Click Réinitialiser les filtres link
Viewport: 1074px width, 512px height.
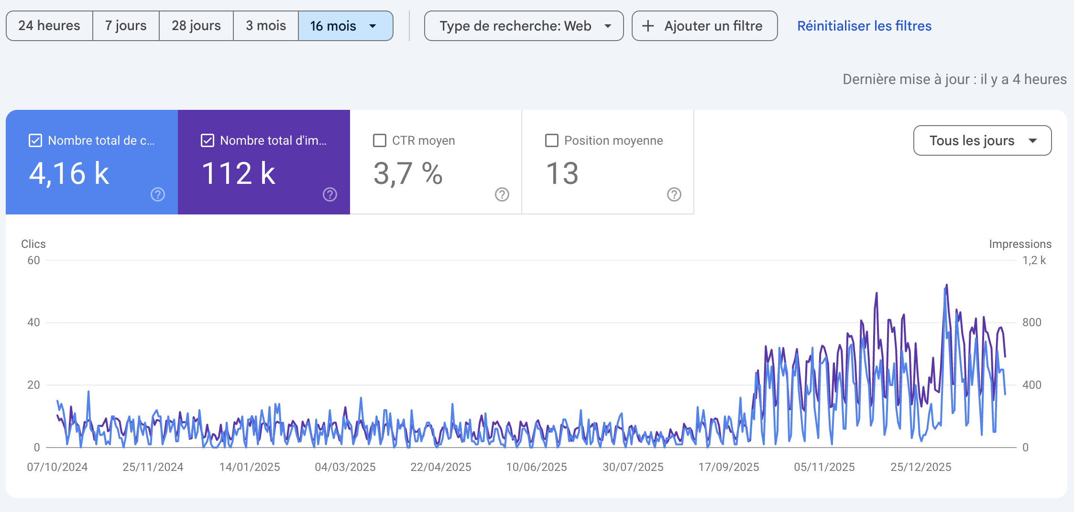click(x=864, y=26)
